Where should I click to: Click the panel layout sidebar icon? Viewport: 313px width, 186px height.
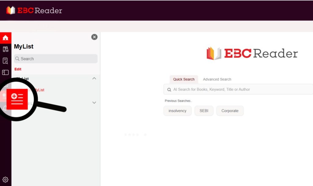[6, 73]
